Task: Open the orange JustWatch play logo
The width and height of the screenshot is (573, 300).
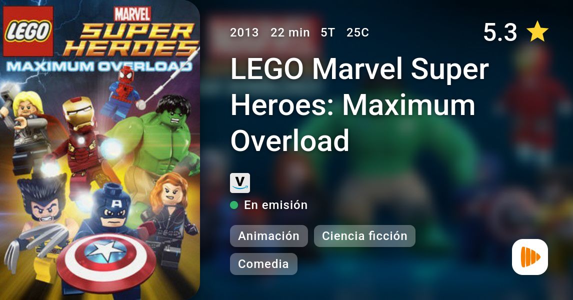Action: 530,257
